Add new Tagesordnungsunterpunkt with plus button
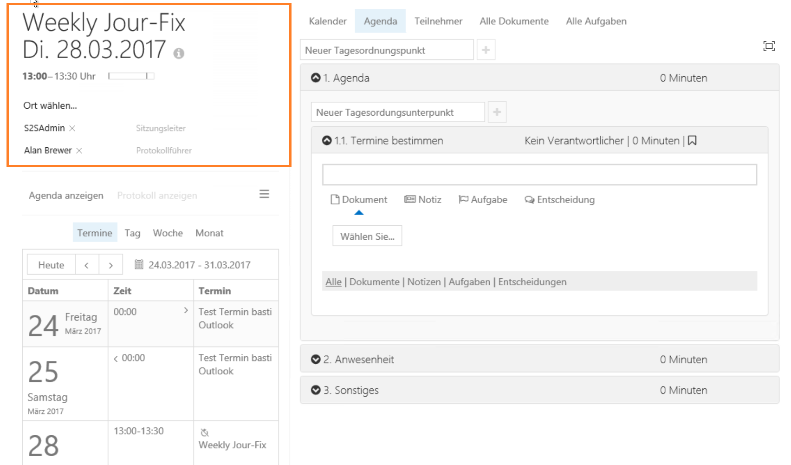Viewport: 791px width, 465px height. [x=497, y=112]
